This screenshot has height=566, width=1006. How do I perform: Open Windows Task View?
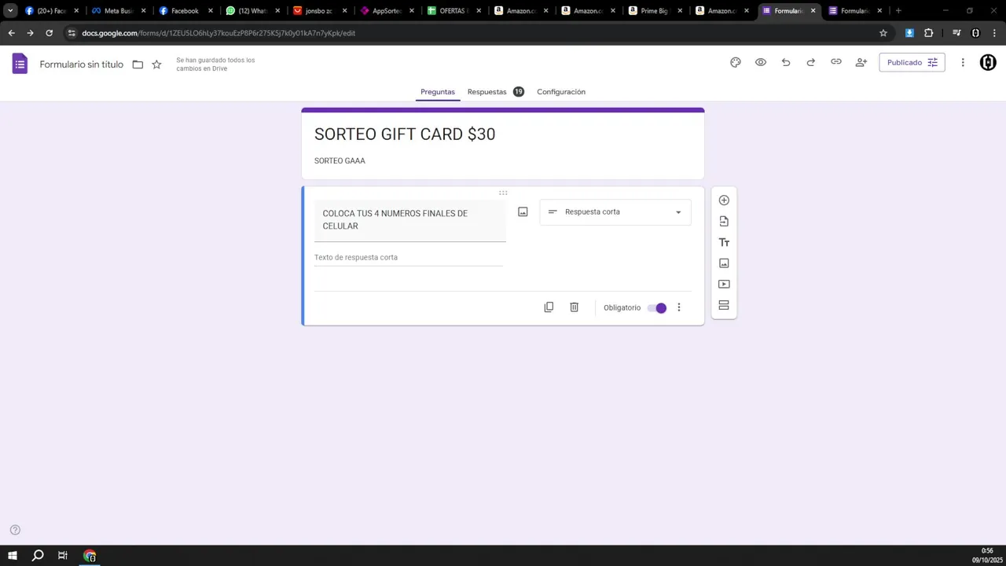[x=63, y=556]
